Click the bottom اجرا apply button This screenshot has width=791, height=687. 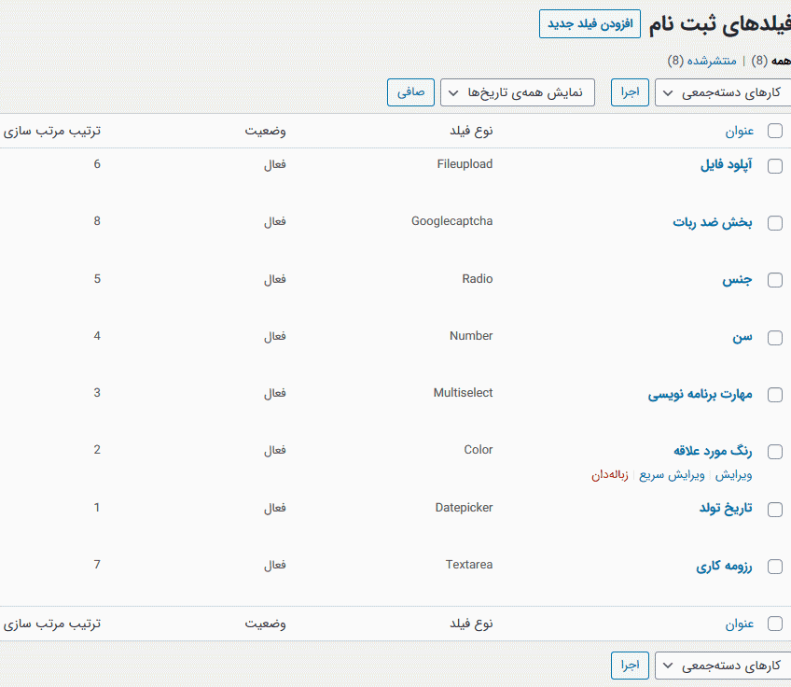coord(630,666)
